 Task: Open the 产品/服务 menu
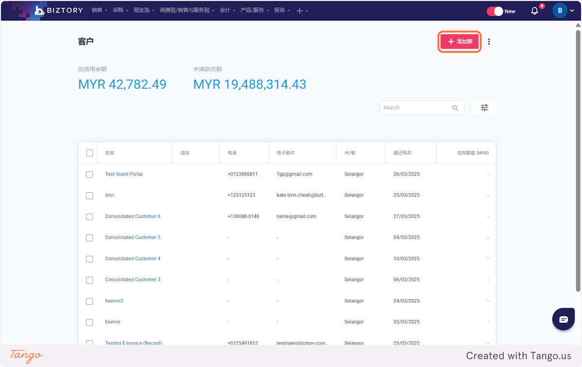(x=255, y=10)
